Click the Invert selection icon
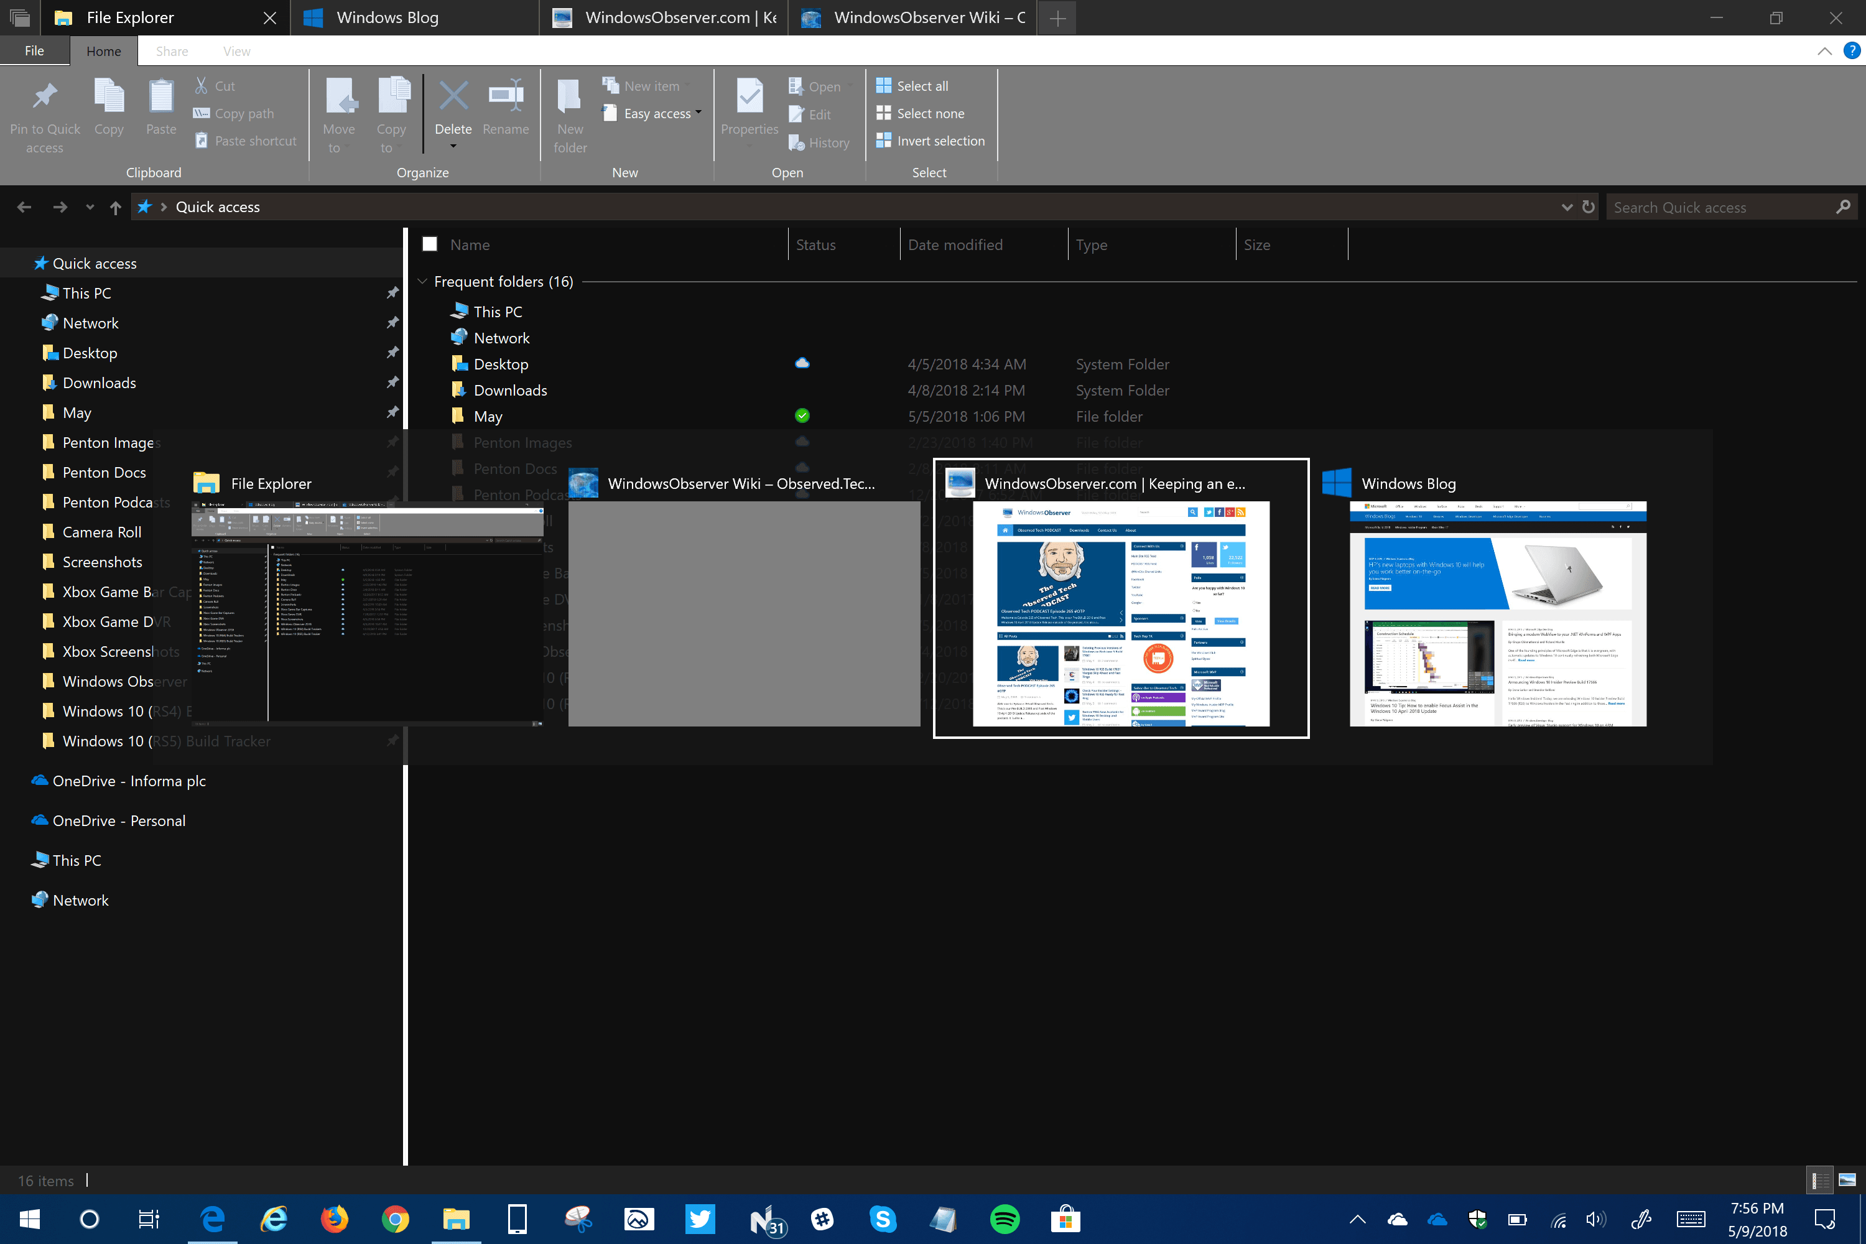Screen dimensions: 1866x1244 click(883, 141)
